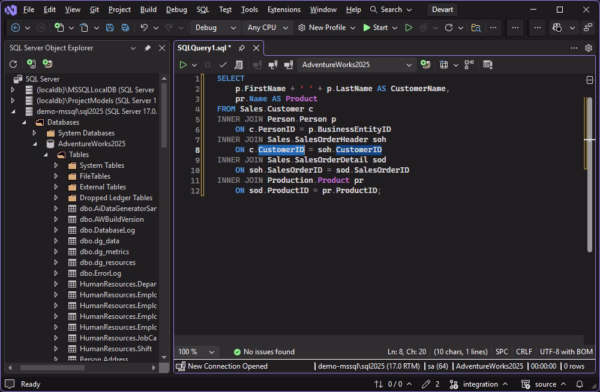Image resolution: width=600 pixels, height=392 pixels.
Task: Collapse the Tables folder
Action: tap(46, 155)
